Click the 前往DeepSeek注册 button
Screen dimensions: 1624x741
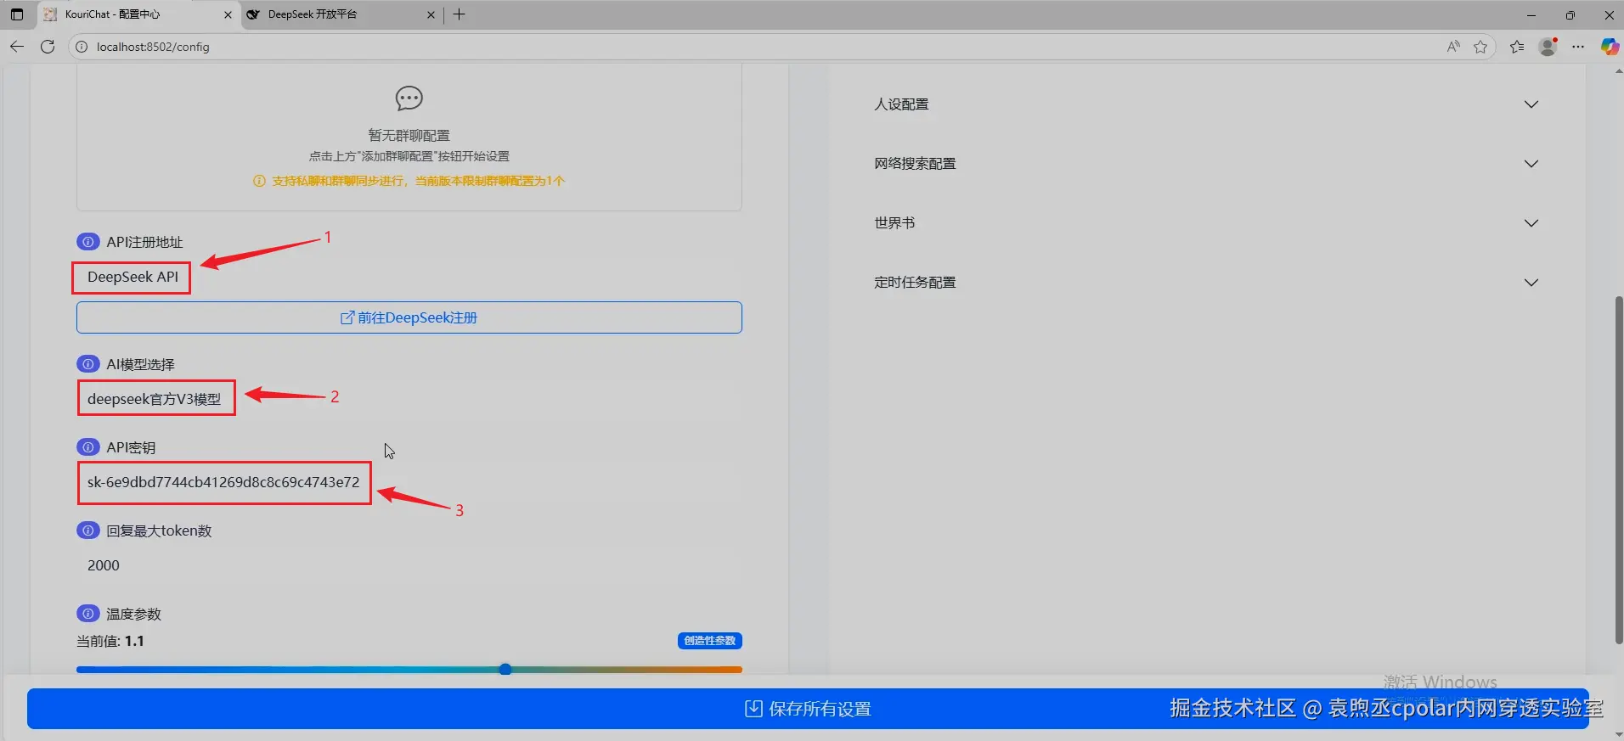point(409,317)
